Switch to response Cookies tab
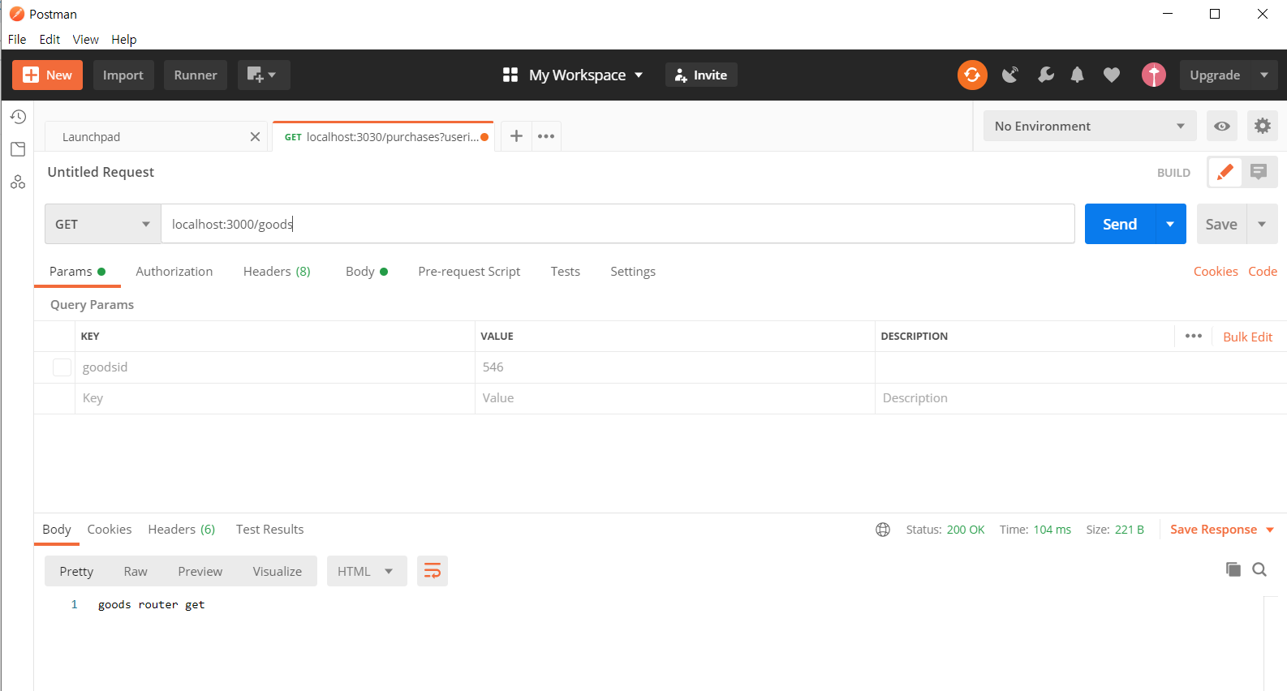1287x691 pixels. (x=110, y=530)
